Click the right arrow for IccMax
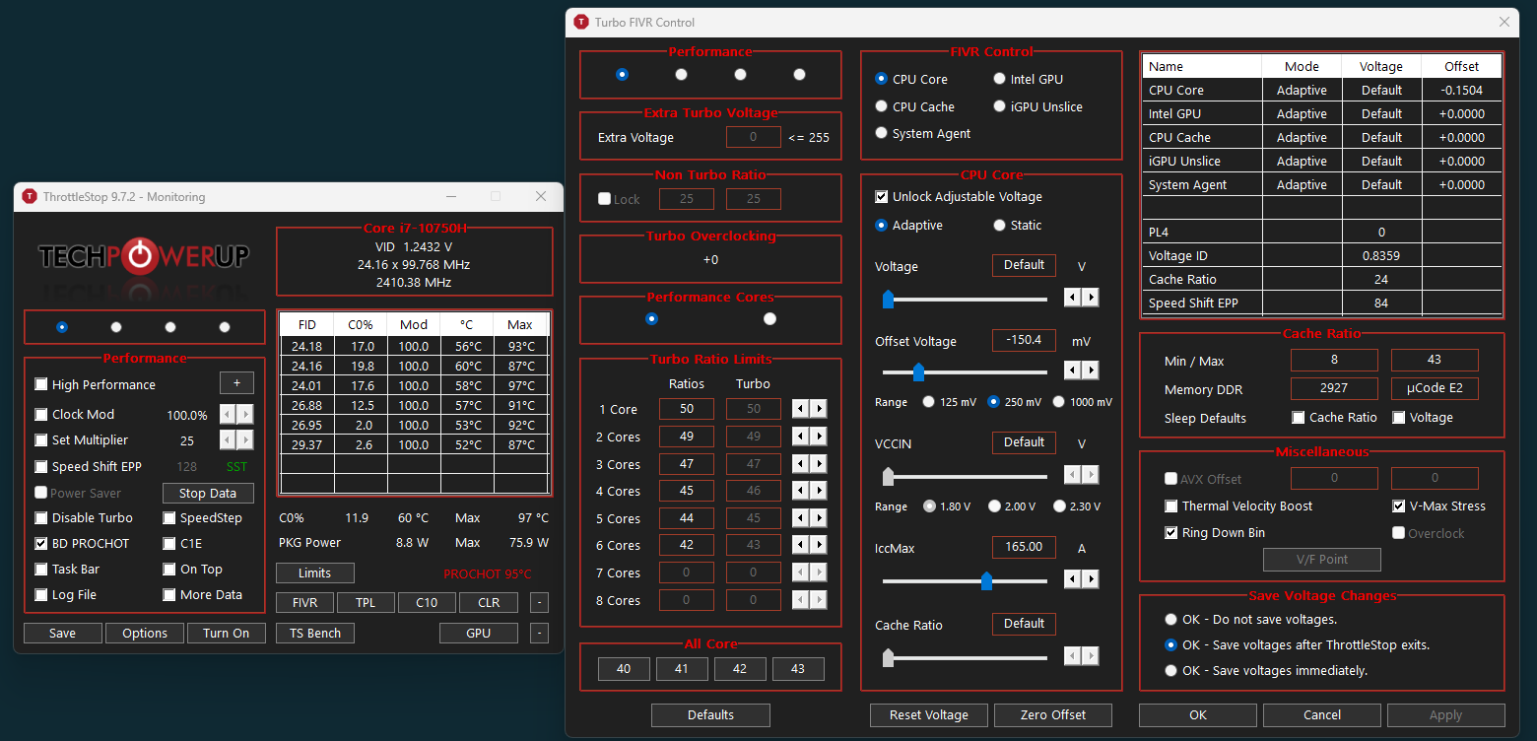This screenshot has width=1537, height=741. click(x=1091, y=577)
